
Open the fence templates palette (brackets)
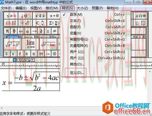[x=11, y=23]
